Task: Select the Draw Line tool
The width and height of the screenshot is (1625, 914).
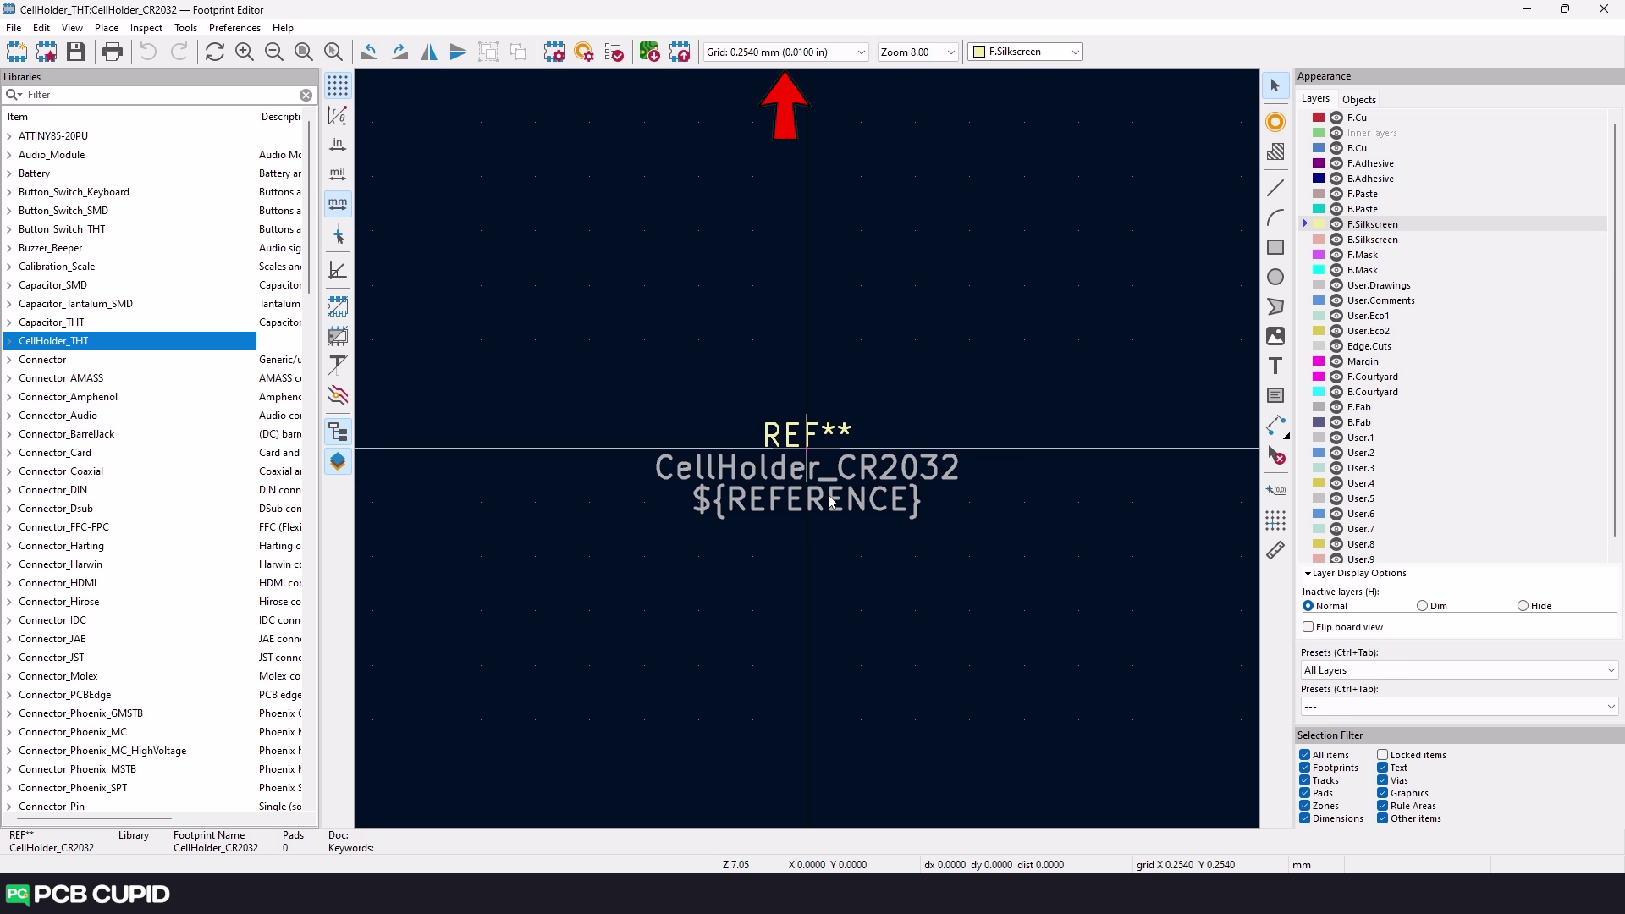Action: click(1275, 188)
